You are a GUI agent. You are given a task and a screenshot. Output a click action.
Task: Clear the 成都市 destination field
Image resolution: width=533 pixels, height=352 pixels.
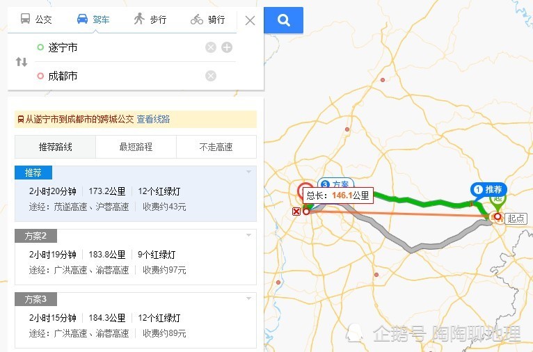(211, 76)
